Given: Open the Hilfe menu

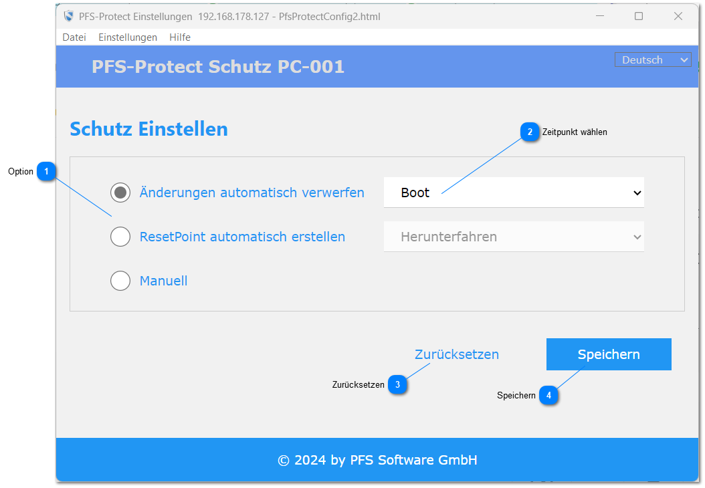Looking at the screenshot, I should [179, 37].
